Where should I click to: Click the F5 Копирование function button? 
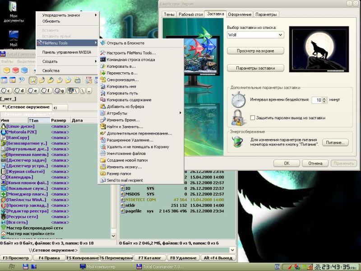[82, 258]
